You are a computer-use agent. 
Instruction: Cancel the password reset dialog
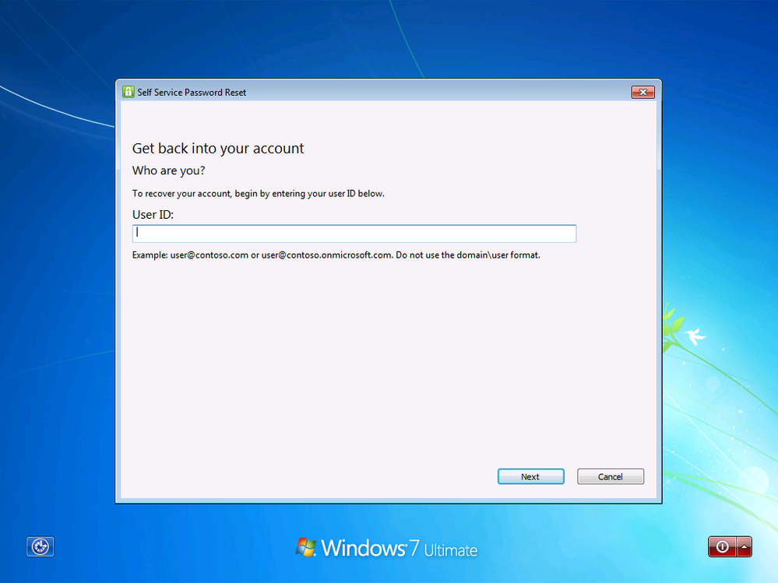(x=611, y=476)
